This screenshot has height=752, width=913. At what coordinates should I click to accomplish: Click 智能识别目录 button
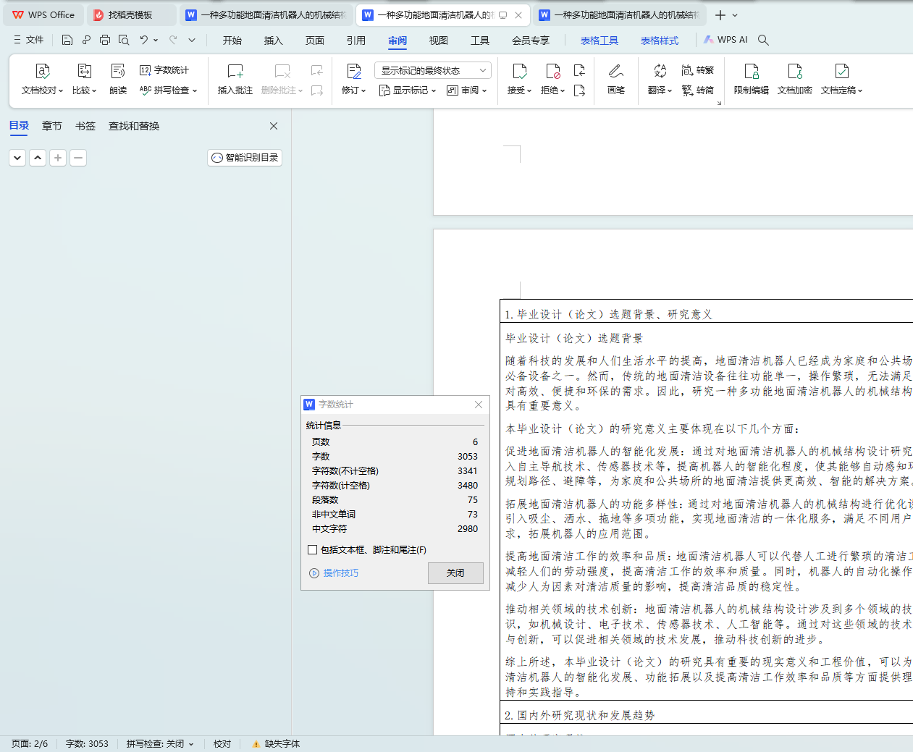[x=245, y=158]
